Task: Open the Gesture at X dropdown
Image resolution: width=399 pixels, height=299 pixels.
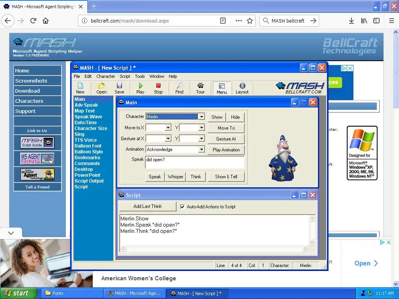Action: tap(168, 139)
